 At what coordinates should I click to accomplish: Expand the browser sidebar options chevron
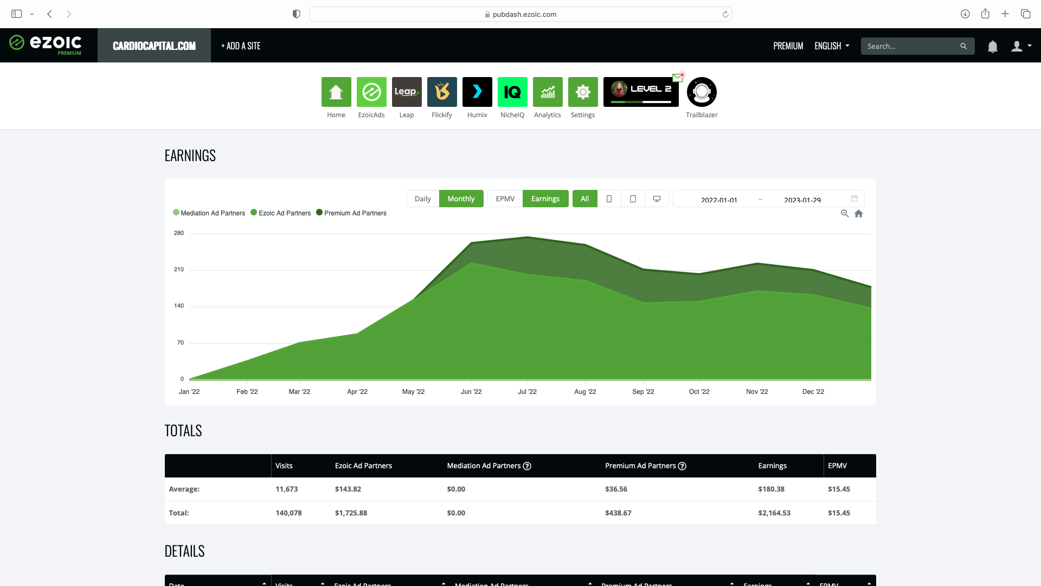coord(32,14)
